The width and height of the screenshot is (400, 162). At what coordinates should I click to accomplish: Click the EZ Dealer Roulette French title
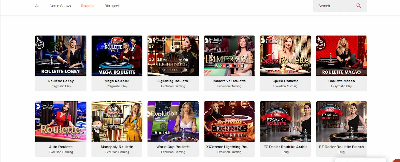coord(342,147)
